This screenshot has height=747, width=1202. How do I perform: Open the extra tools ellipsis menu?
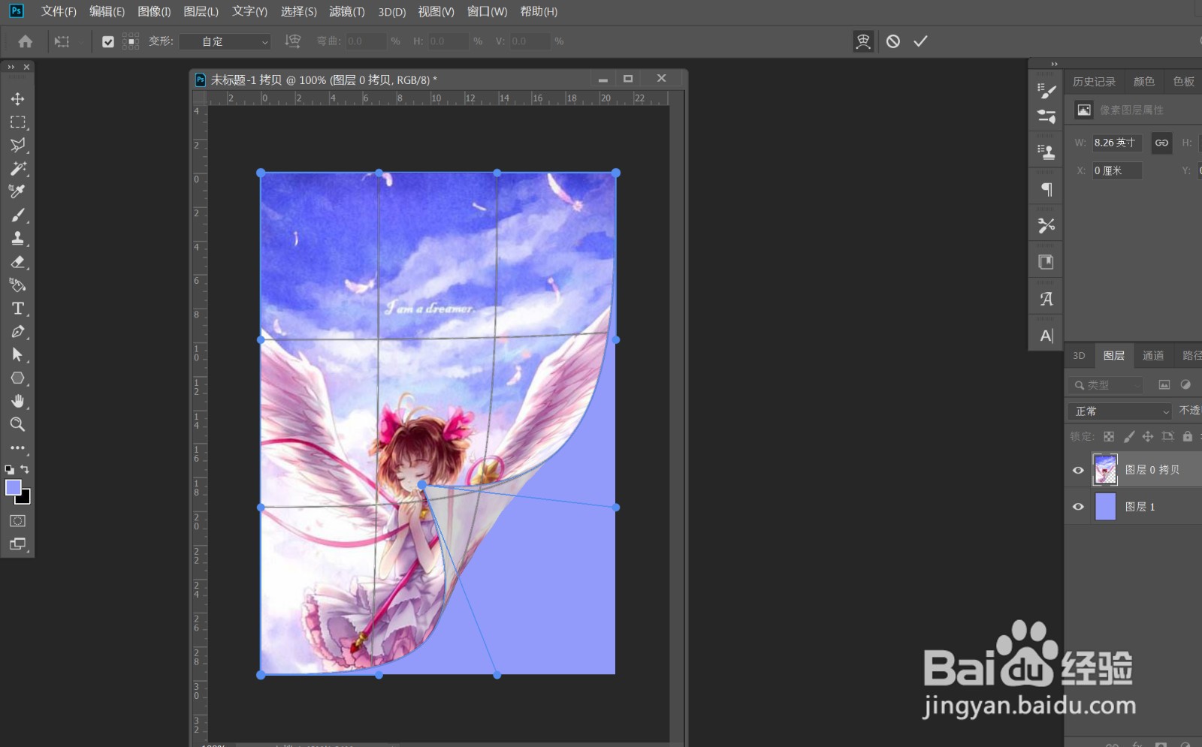[x=17, y=448]
